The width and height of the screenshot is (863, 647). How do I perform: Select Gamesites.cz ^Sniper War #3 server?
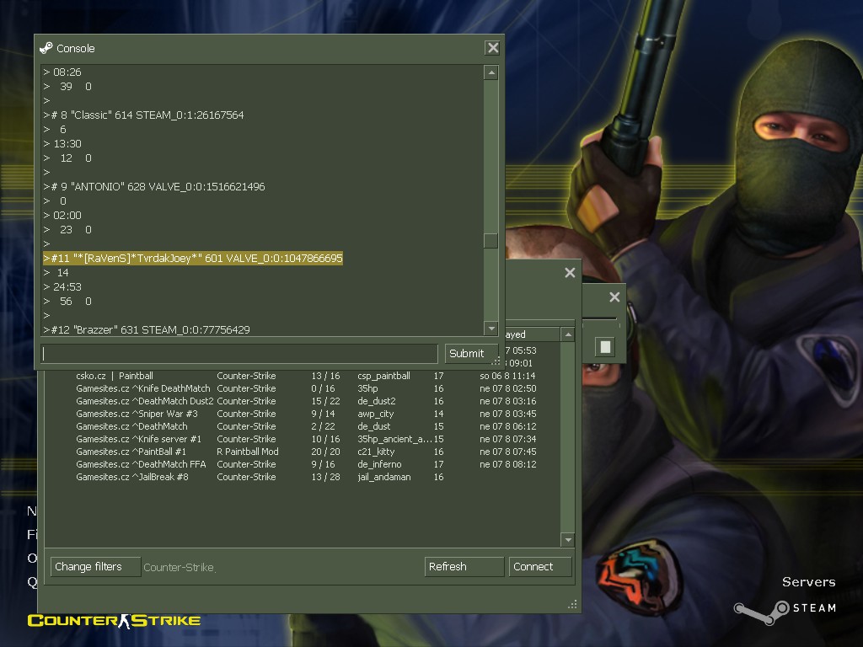[x=303, y=414]
